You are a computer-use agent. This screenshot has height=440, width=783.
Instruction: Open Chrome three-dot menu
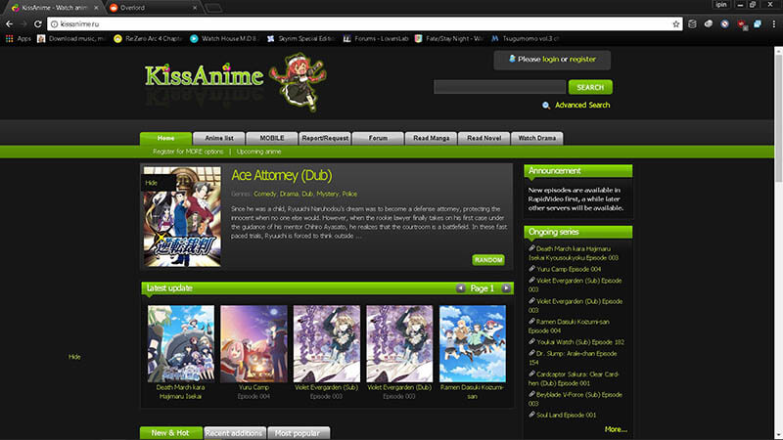point(773,23)
